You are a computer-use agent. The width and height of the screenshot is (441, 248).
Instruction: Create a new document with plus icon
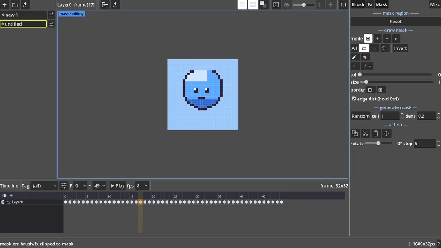pyautogui.click(x=4, y=4)
